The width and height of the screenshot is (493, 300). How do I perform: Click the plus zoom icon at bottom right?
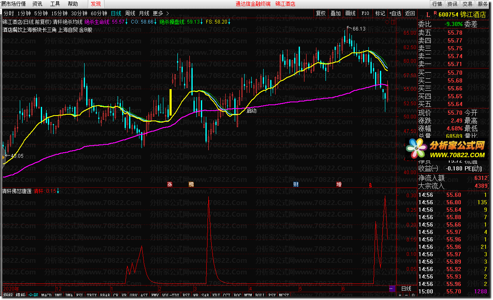(400, 295)
